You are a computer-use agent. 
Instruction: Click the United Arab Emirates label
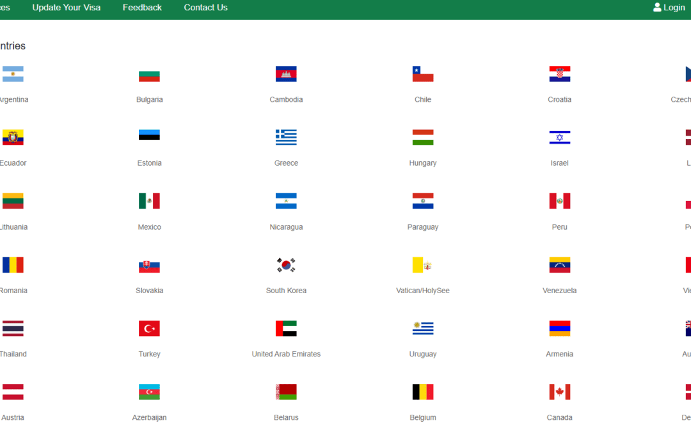(x=286, y=354)
